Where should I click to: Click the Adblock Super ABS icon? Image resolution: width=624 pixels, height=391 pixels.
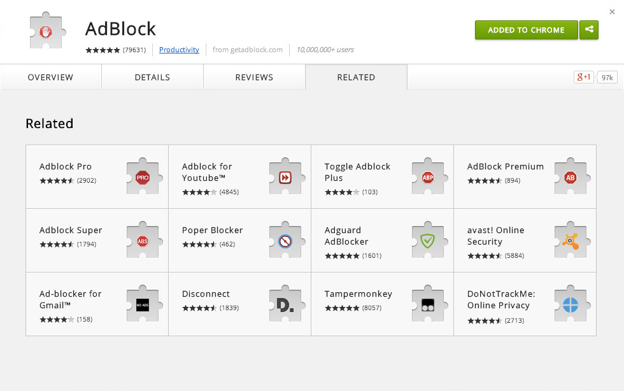tap(145, 240)
